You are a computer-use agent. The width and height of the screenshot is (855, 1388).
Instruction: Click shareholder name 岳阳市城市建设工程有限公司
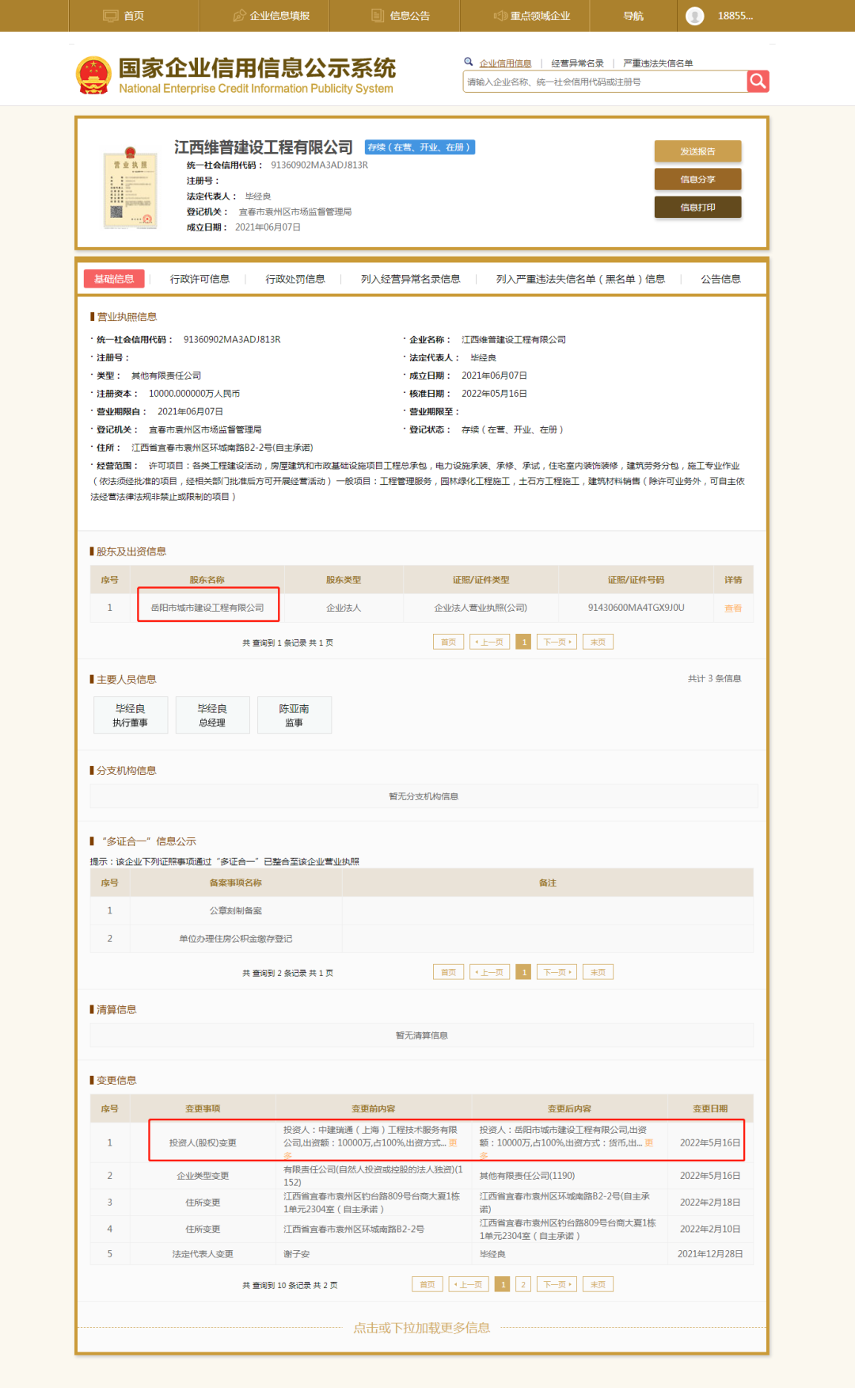pos(207,608)
